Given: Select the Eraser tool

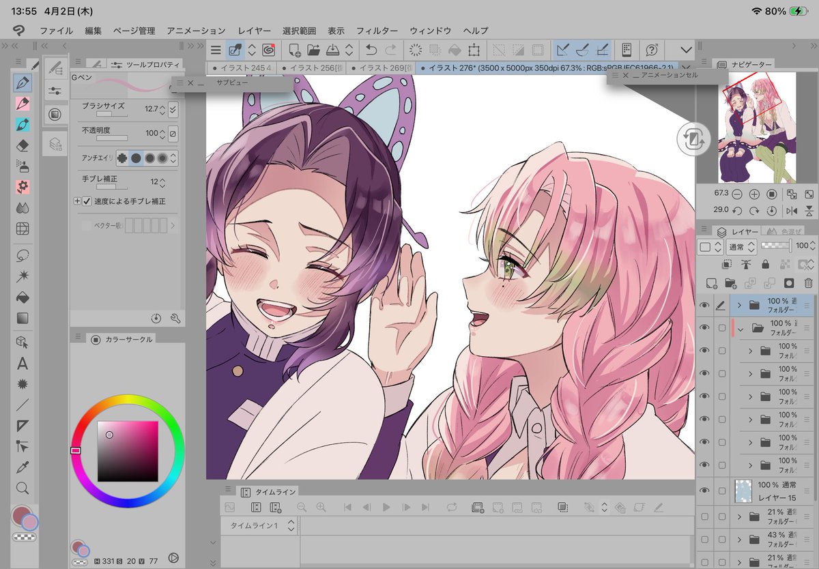Looking at the screenshot, I should click(x=23, y=145).
